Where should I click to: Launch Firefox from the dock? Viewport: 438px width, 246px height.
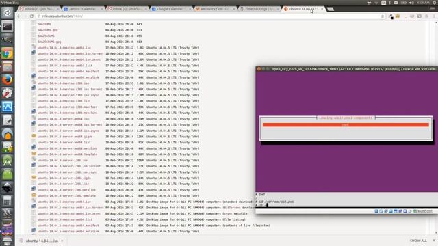pyautogui.click(x=8, y=80)
